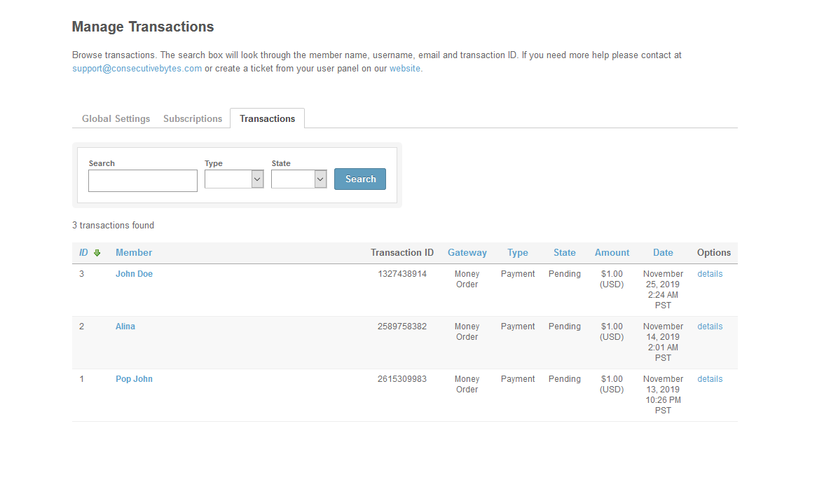
Task: Open the support@consecutivebytes.com email link
Action: coord(137,69)
